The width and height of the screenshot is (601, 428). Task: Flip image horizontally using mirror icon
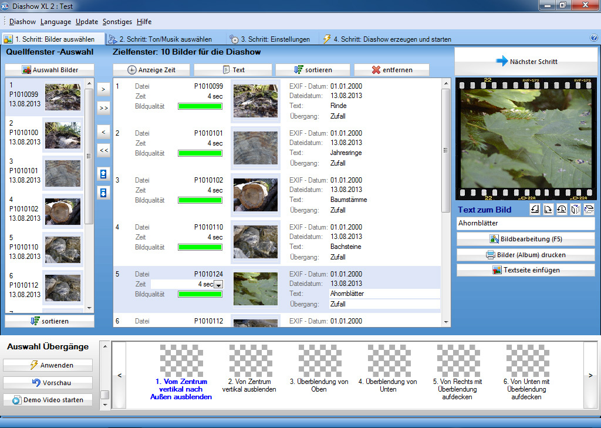[575, 210]
